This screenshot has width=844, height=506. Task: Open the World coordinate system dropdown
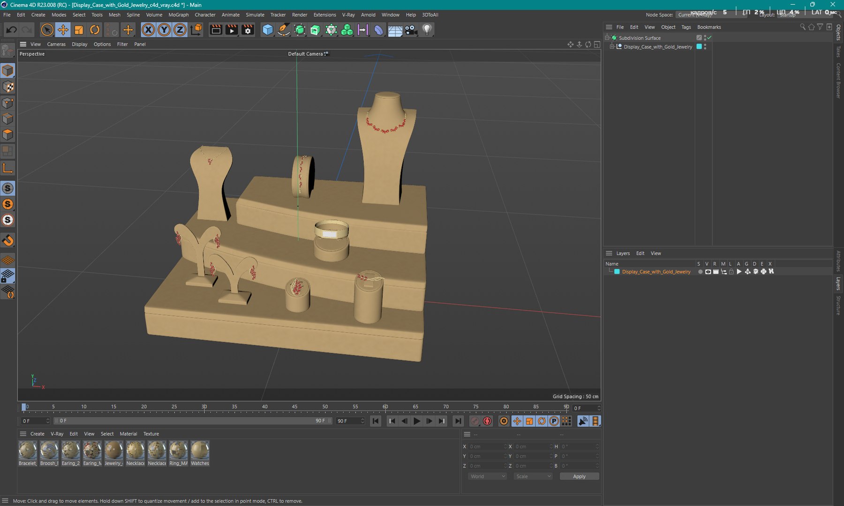487,476
